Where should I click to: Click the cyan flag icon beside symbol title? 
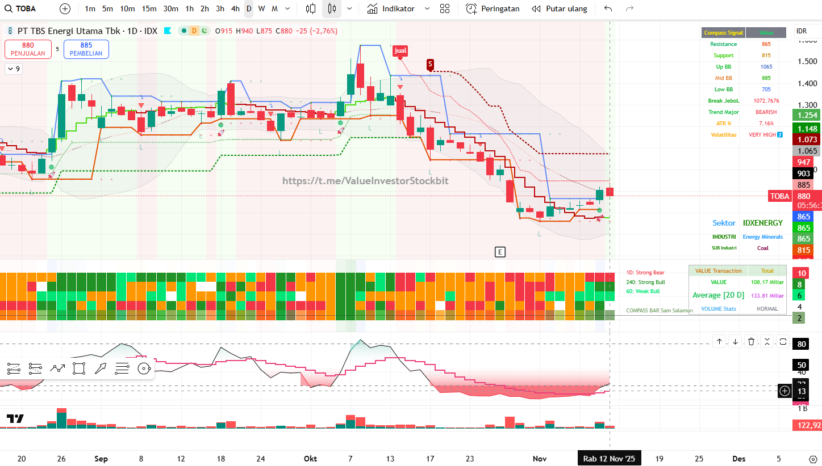pyautogui.click(x=168, y=31)
